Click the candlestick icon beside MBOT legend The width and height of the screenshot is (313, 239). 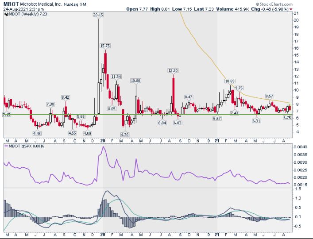6,14
